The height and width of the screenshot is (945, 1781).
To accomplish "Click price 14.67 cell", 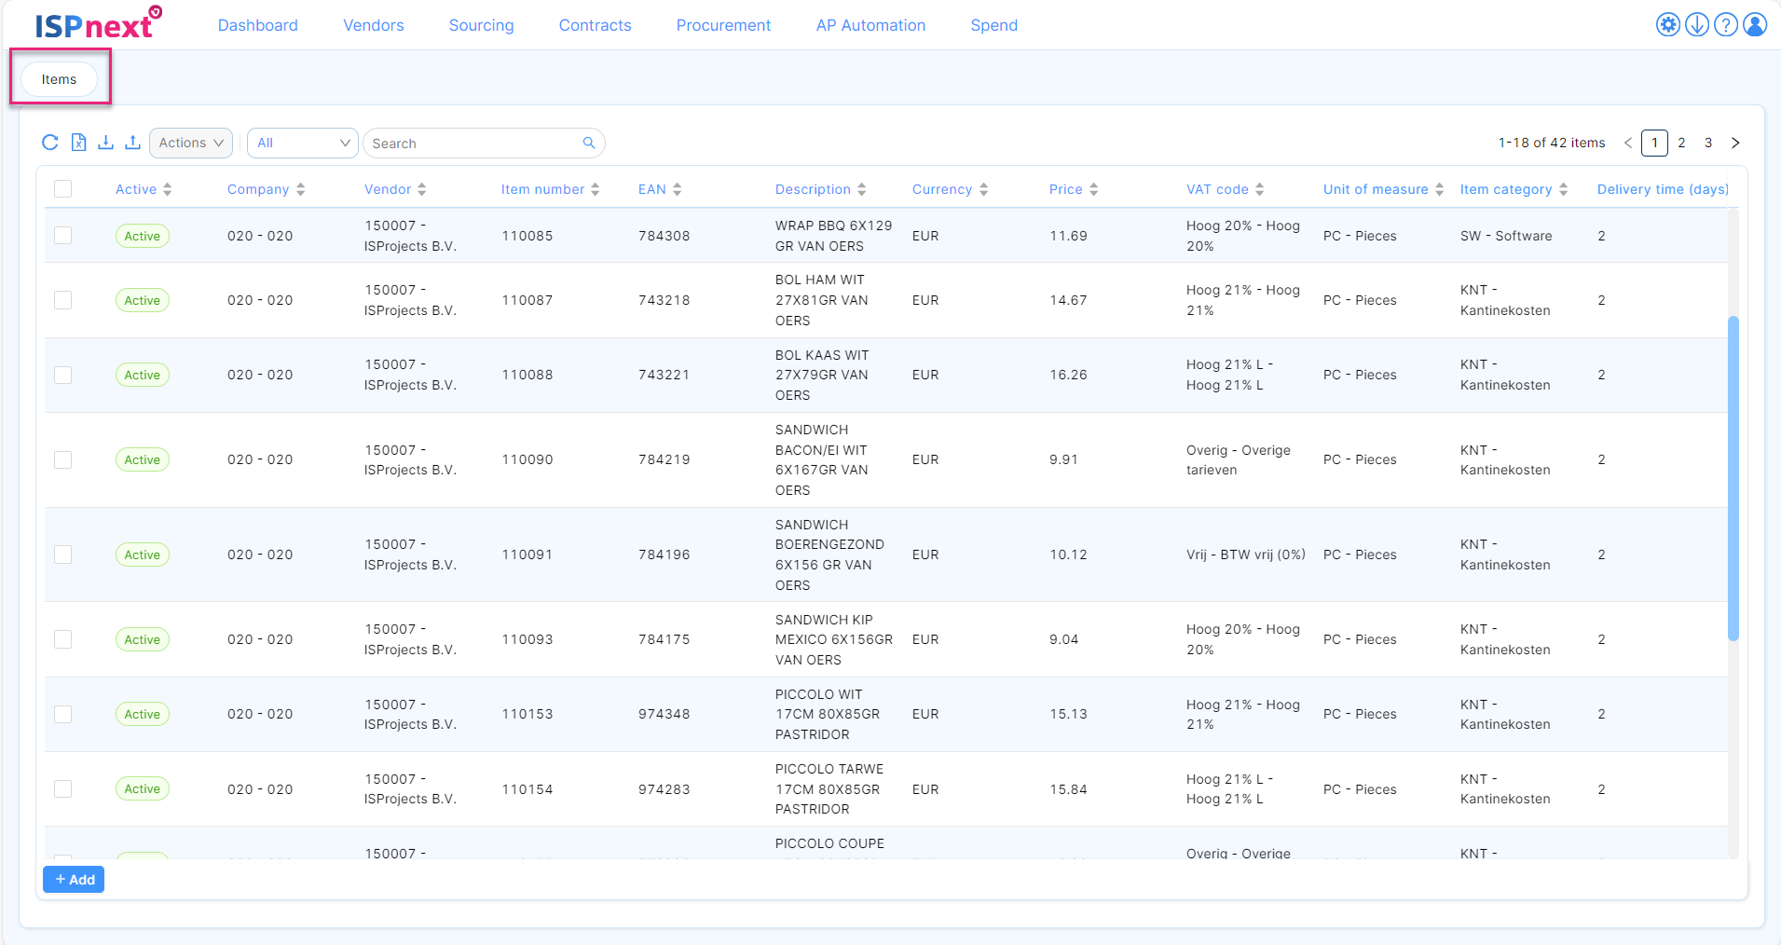I will click(x=1068, y=300).
